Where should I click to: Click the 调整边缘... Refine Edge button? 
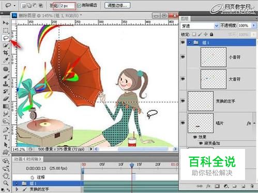(x=117, y=6)
